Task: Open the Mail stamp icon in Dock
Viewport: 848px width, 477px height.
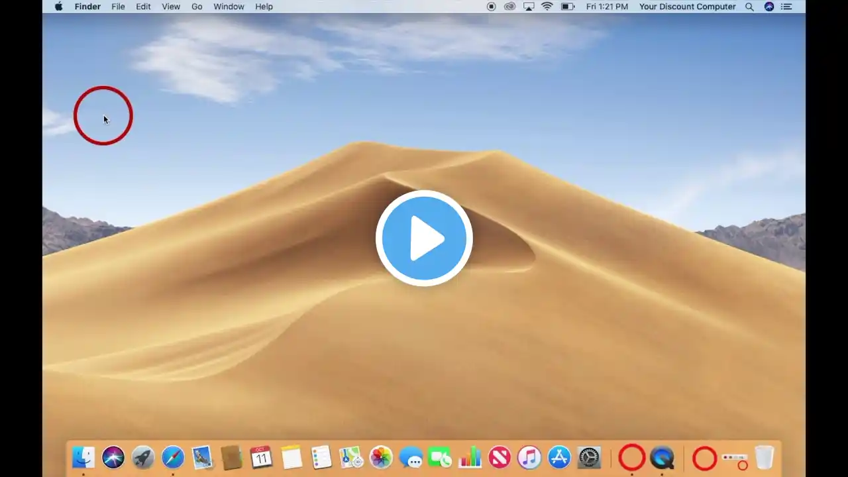Action: [202, 457]
